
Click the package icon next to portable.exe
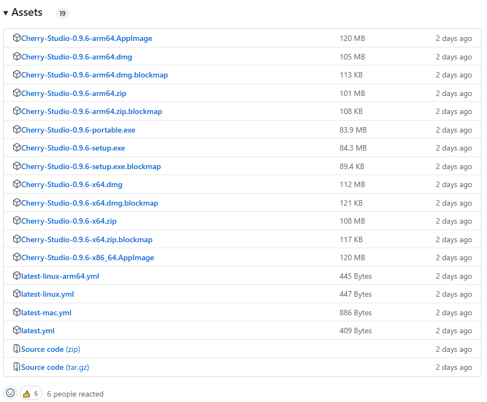[17, 130]
